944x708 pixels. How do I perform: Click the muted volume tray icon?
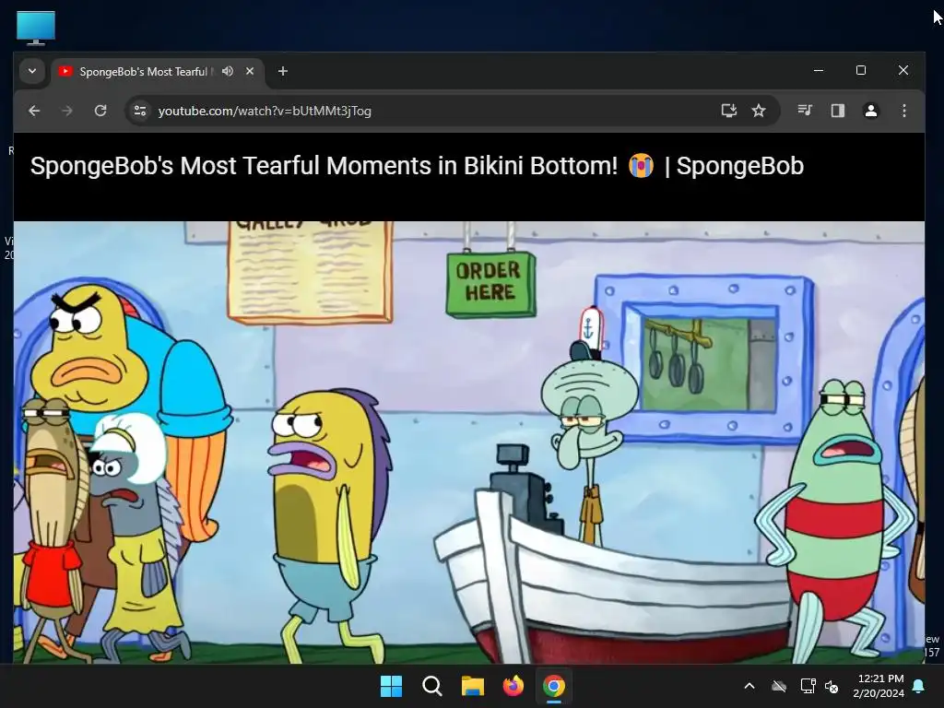pyautogui.click(x=832, y=686)
